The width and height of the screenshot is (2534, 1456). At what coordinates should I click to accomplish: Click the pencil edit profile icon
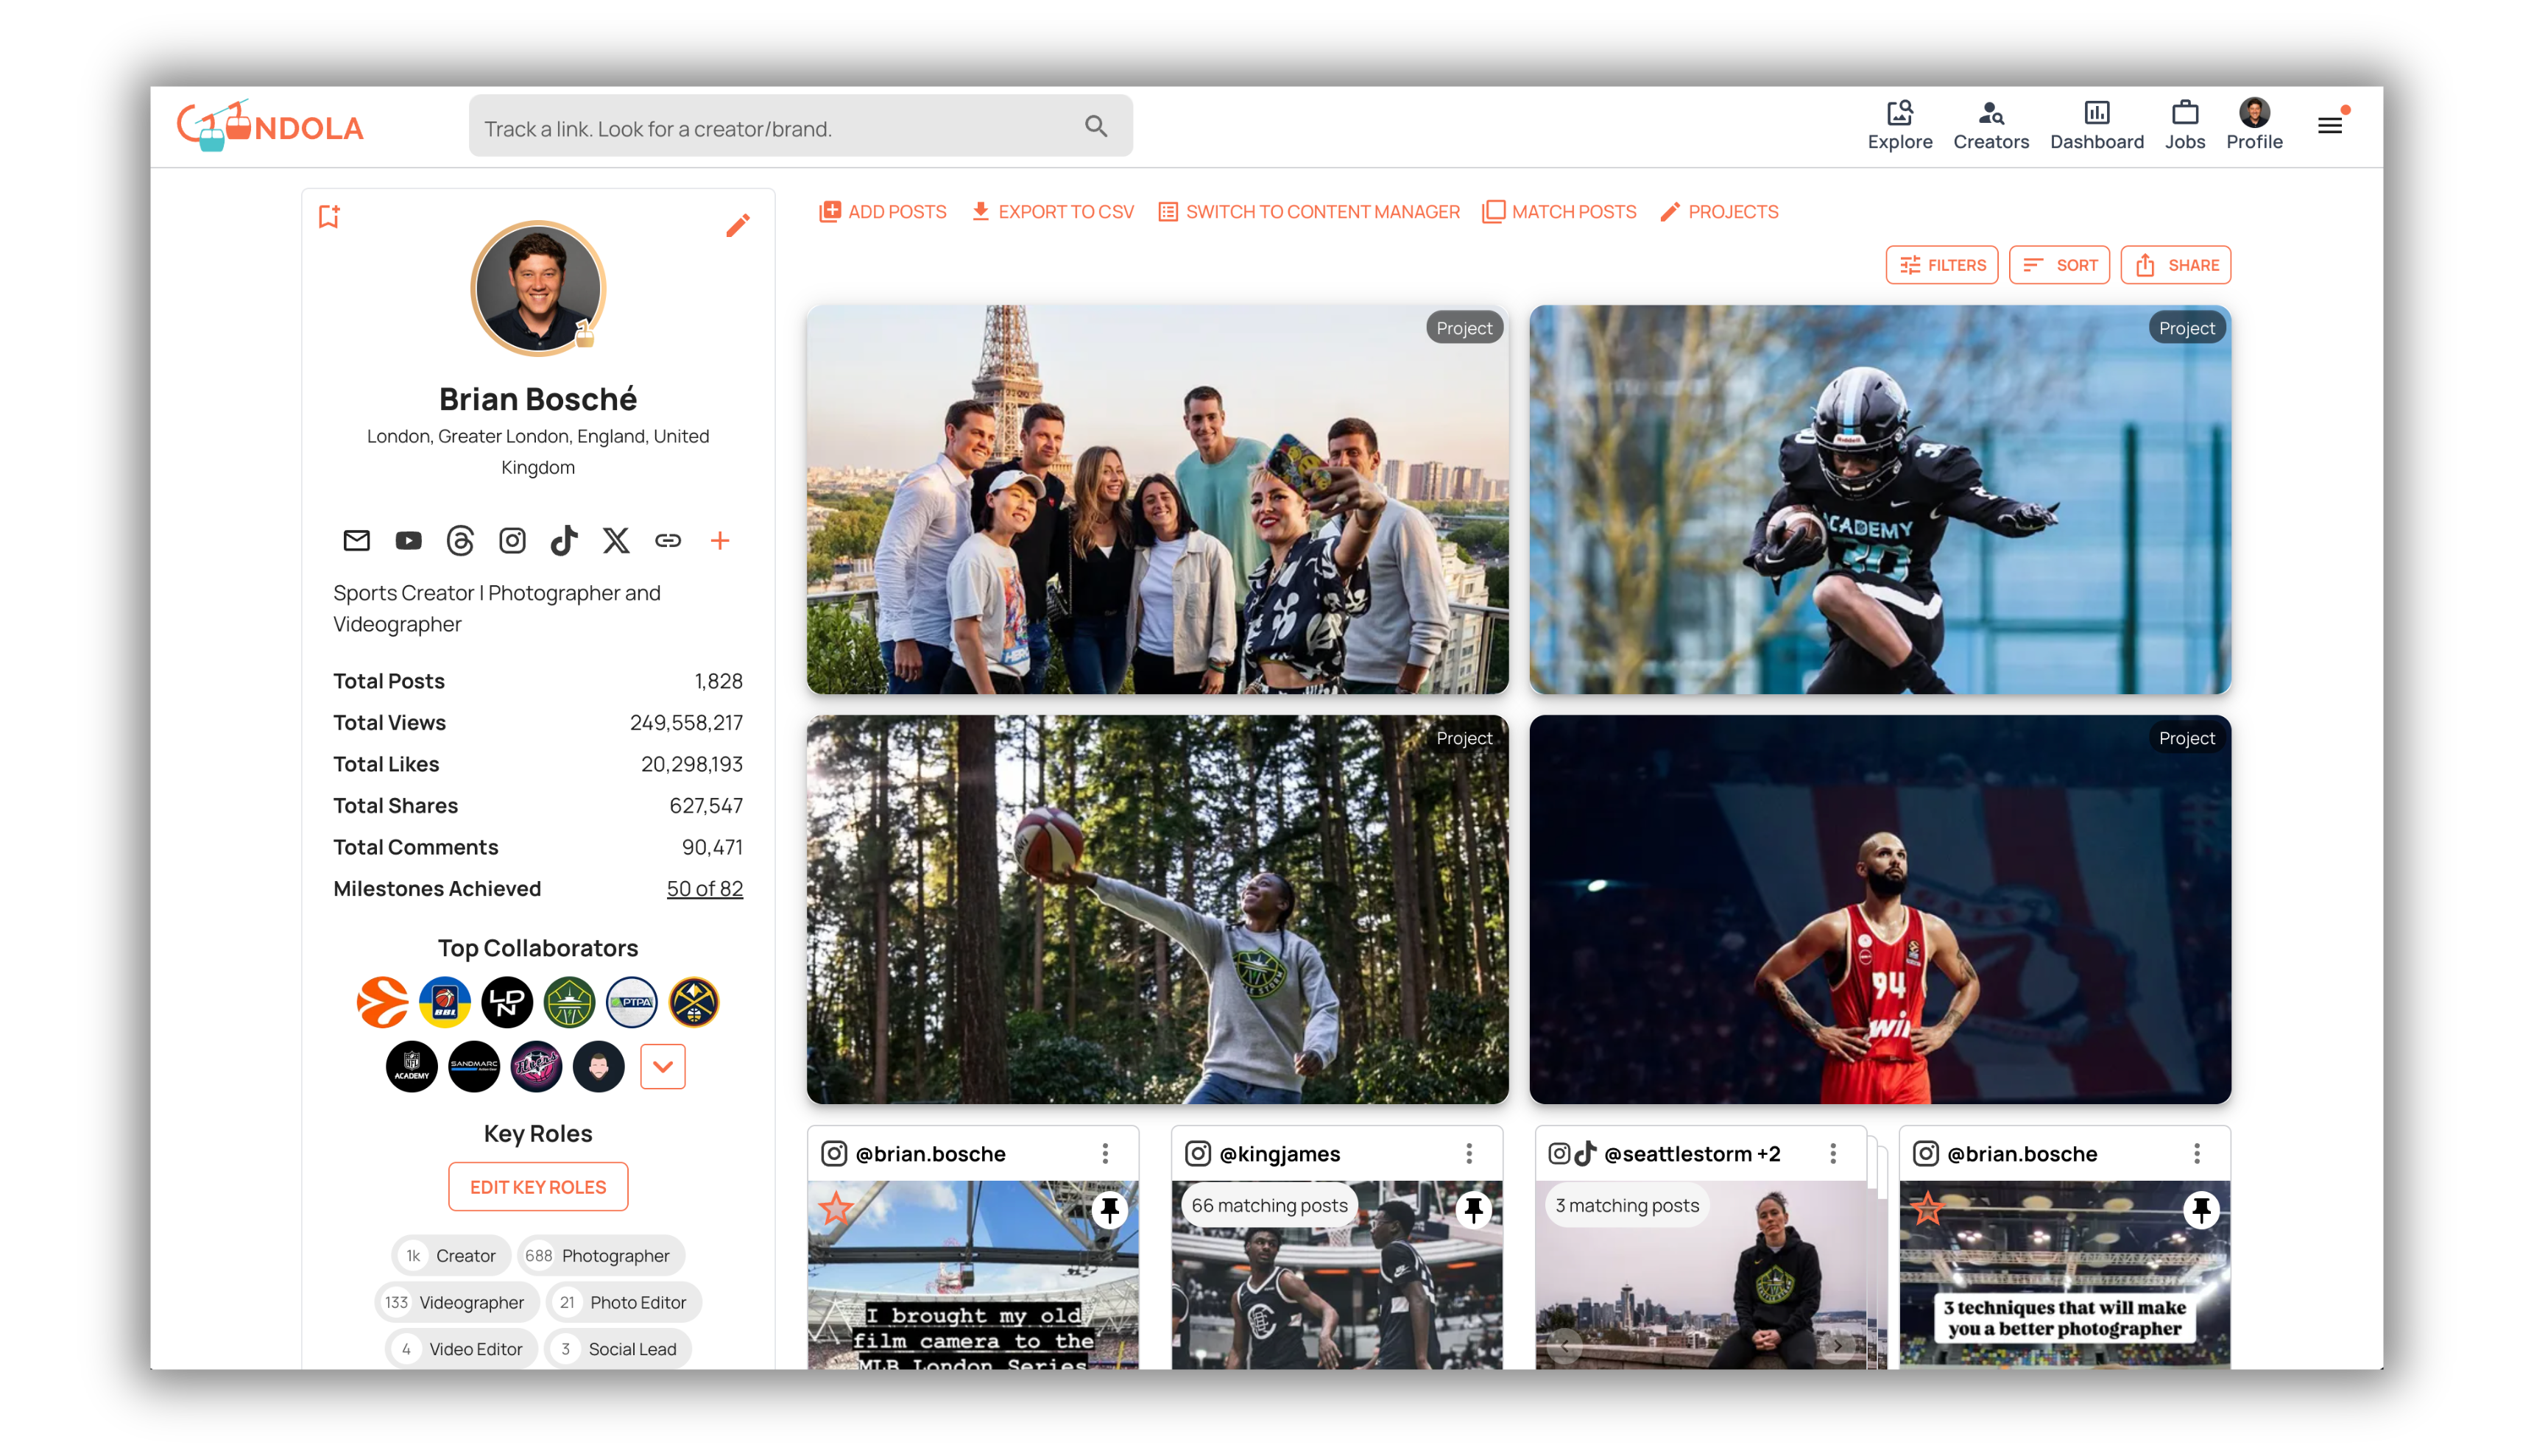tap(737, 225)
